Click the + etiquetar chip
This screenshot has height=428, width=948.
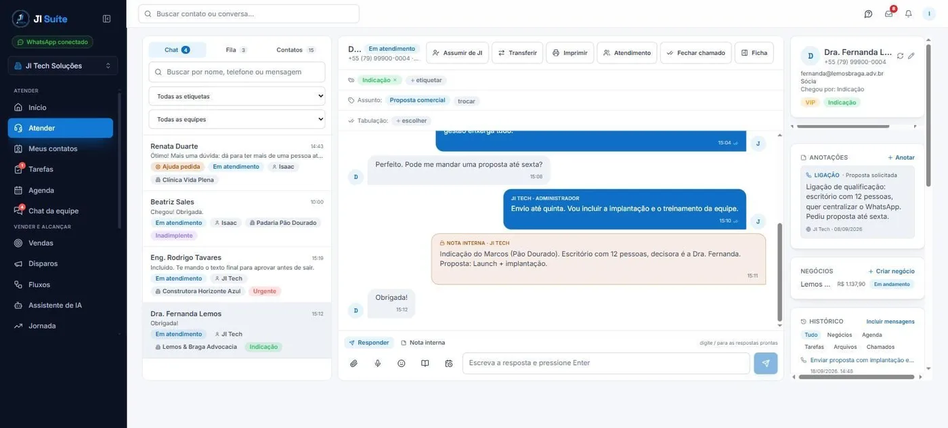(426, 80)
